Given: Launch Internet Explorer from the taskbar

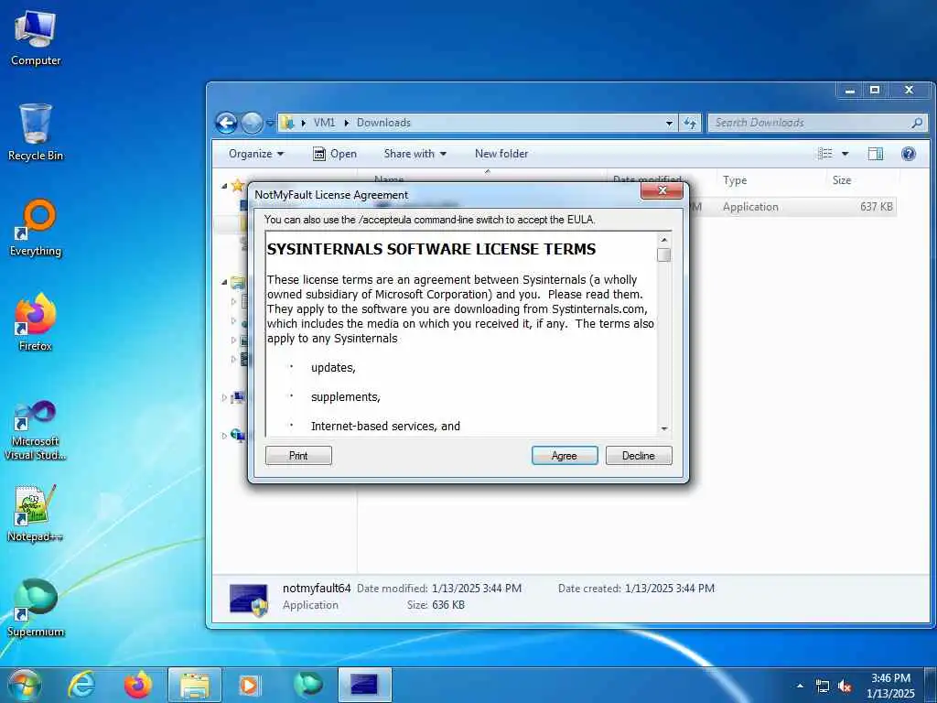Looking at the screenshot, I should point(81,685).
